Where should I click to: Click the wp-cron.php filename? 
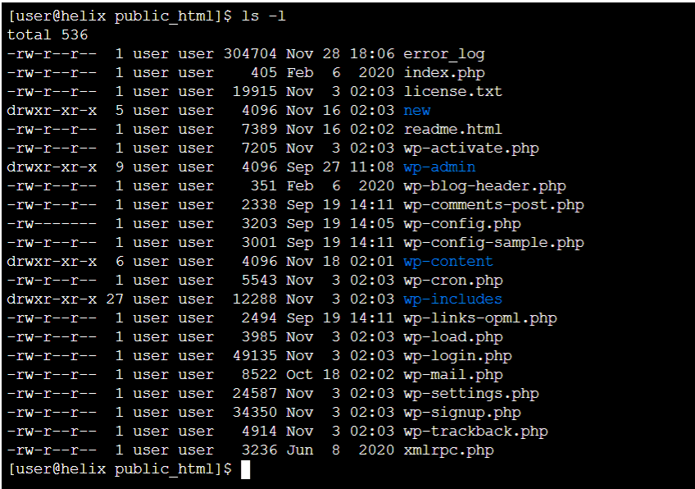coord(452,281)
